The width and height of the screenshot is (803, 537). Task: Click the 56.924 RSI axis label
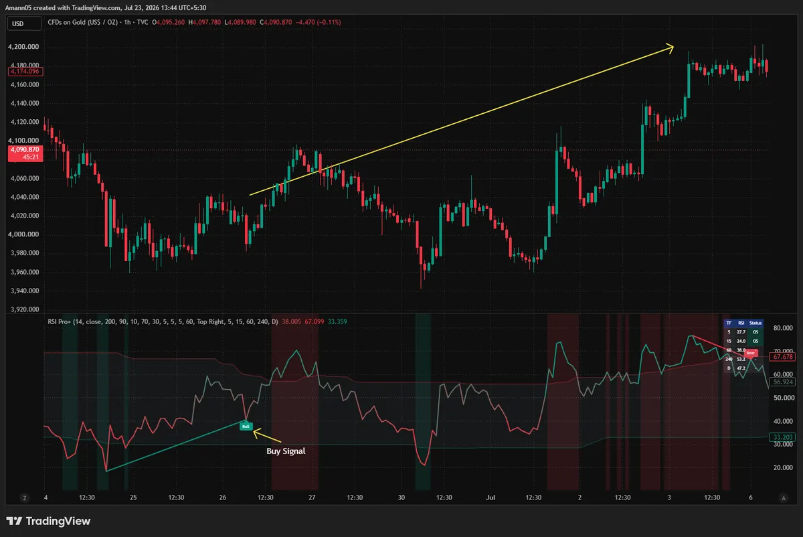coord(782,382)
